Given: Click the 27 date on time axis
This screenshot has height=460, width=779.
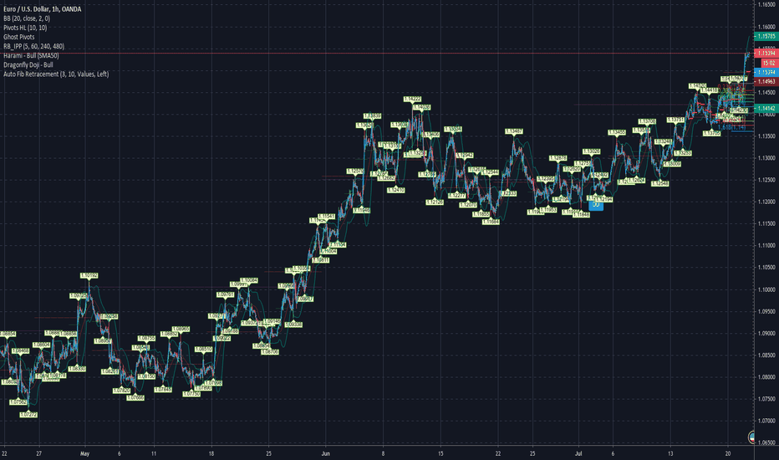Looking at the screenshot, I should [x=38, y=453].
